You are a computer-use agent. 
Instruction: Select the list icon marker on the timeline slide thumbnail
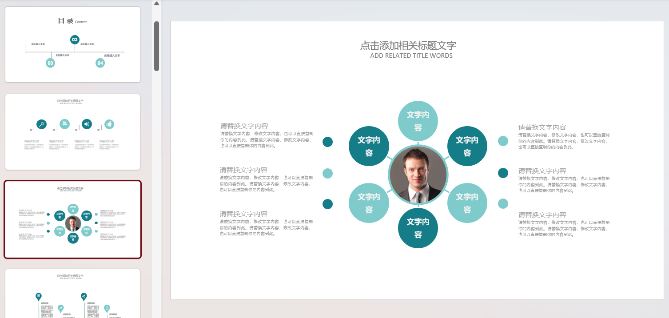pos(38,296)
